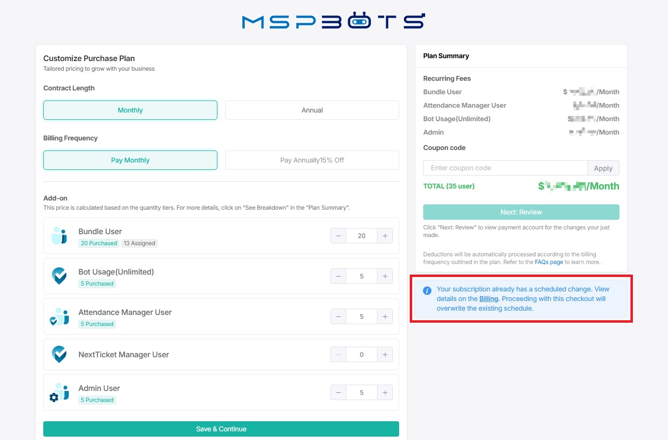Choose Pay Annually 15% Off option
Viewport: 668px width, 440px height.
[312, 160]
